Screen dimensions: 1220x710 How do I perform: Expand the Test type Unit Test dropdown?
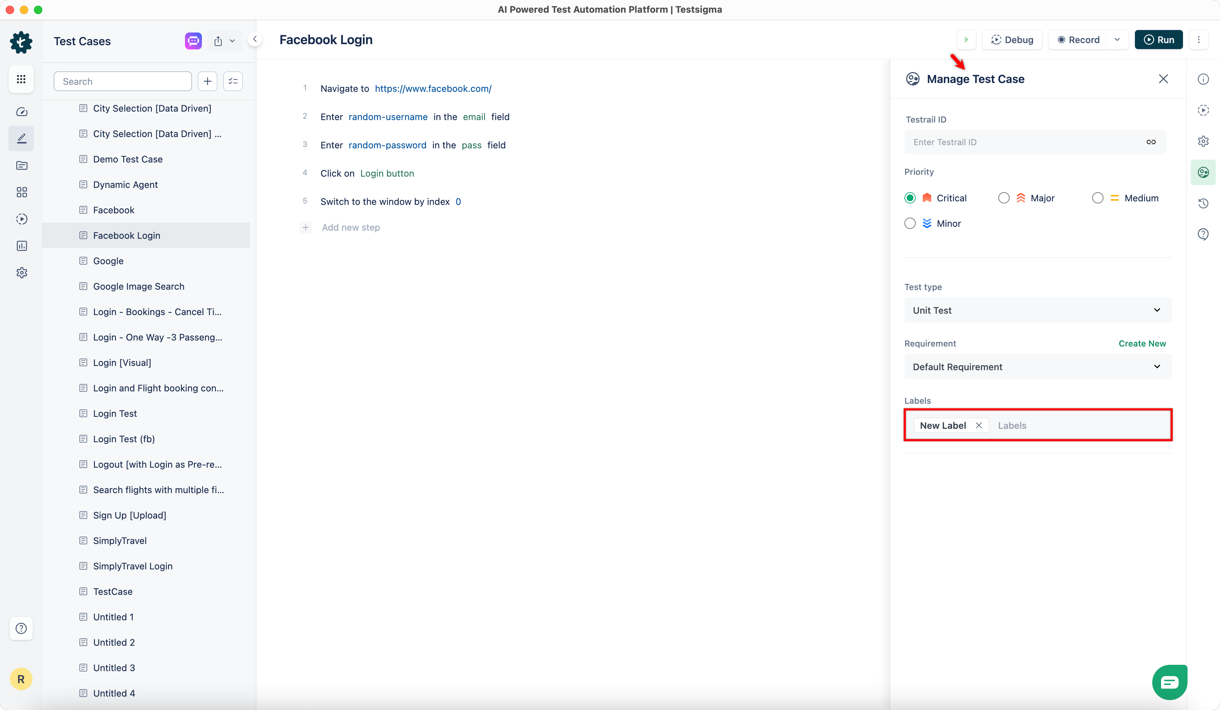tap(1037, 310)
